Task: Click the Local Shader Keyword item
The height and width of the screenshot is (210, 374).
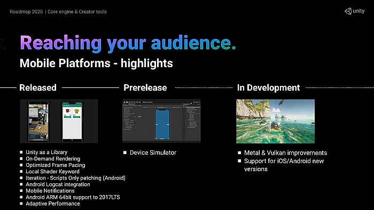Action: (x=52, y=172)
